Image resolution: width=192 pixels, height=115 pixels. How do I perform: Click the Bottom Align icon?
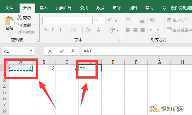click(x=142, y=21)
